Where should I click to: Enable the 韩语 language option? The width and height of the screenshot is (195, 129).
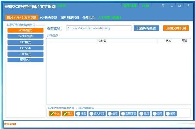(x=171, y=114)
